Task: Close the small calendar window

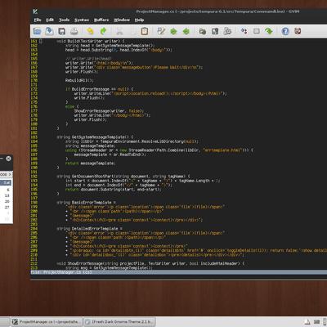Action: coord(8,159)
